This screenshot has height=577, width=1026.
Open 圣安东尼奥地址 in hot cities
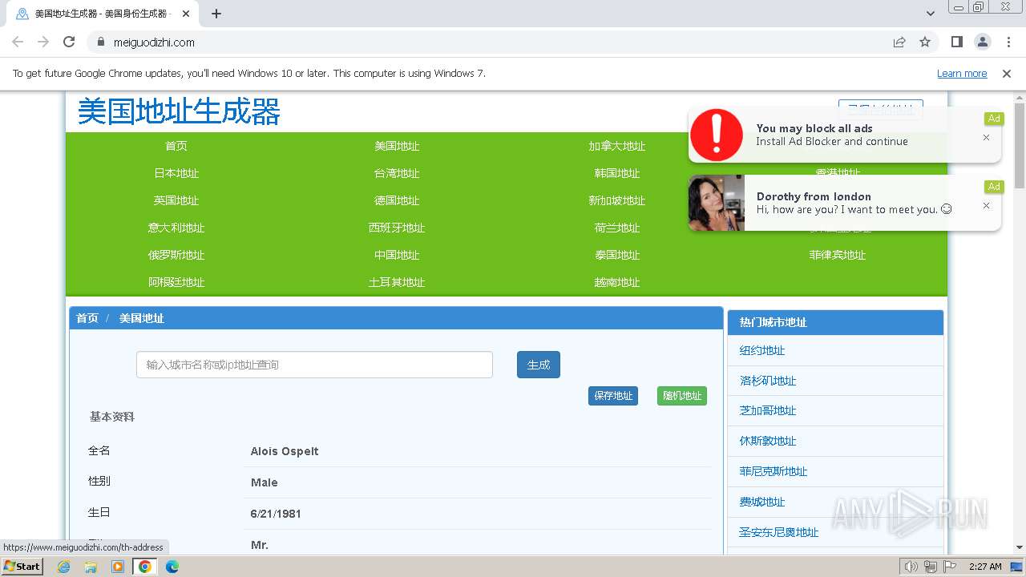tap(779, 532)
